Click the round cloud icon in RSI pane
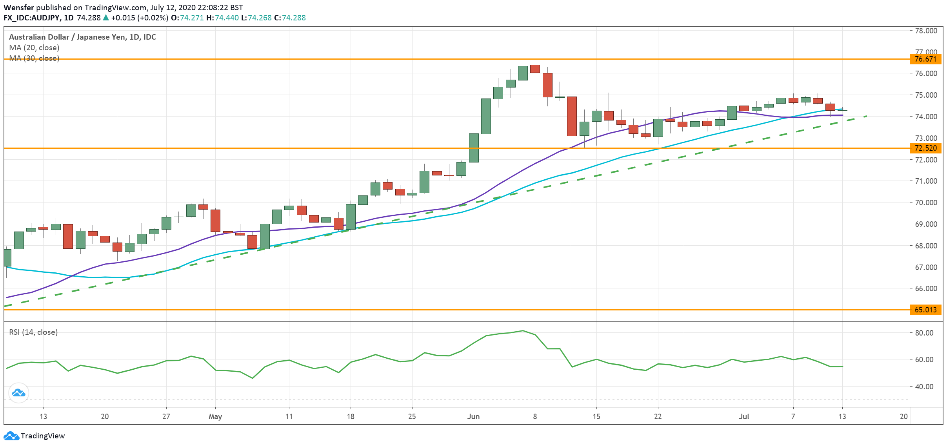Image resolution: width=947 pixels, height=447 pixels. 18,393
